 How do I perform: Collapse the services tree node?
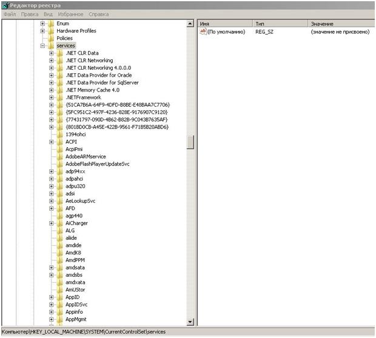point(43,46)
